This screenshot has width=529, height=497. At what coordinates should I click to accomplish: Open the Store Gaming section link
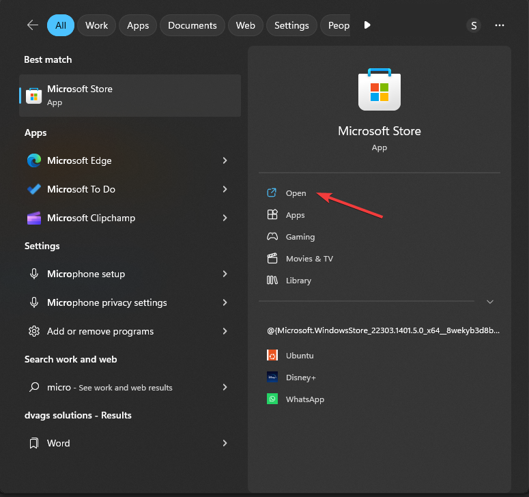pos(300,237)
